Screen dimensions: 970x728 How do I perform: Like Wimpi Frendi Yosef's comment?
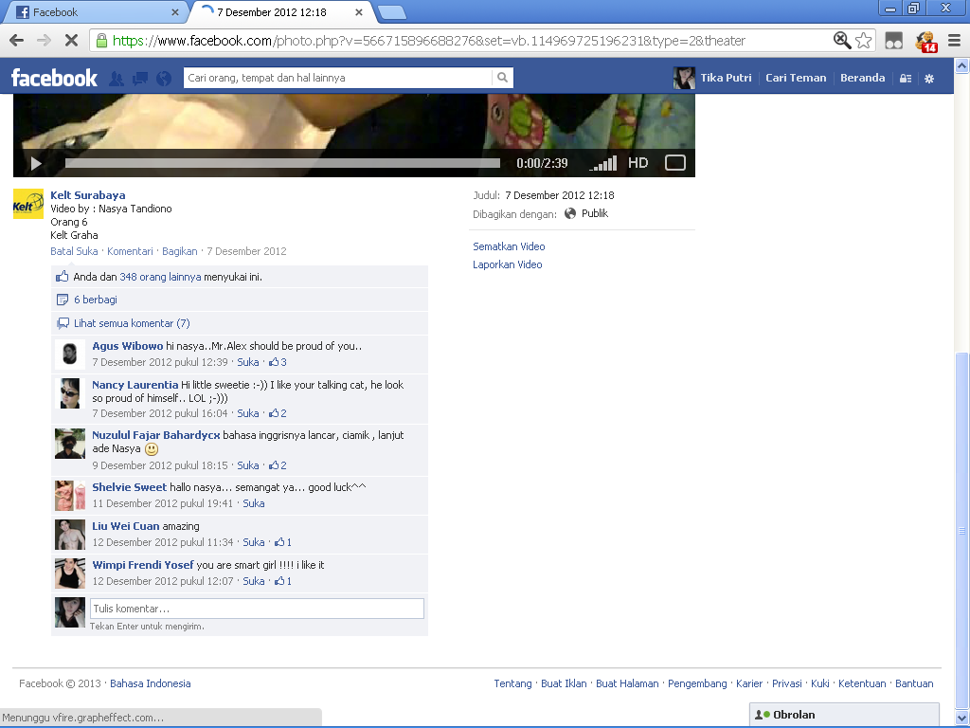254,581
